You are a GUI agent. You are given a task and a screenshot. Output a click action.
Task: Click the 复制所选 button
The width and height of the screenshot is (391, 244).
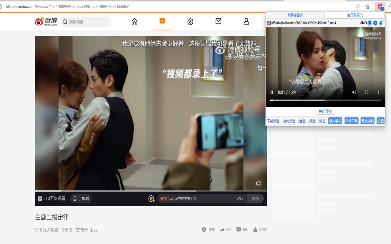pyautogui.click(x=289, y=121)
